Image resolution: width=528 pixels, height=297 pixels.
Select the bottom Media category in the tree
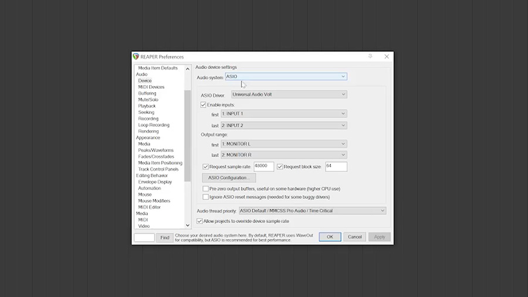pos(142,214)
